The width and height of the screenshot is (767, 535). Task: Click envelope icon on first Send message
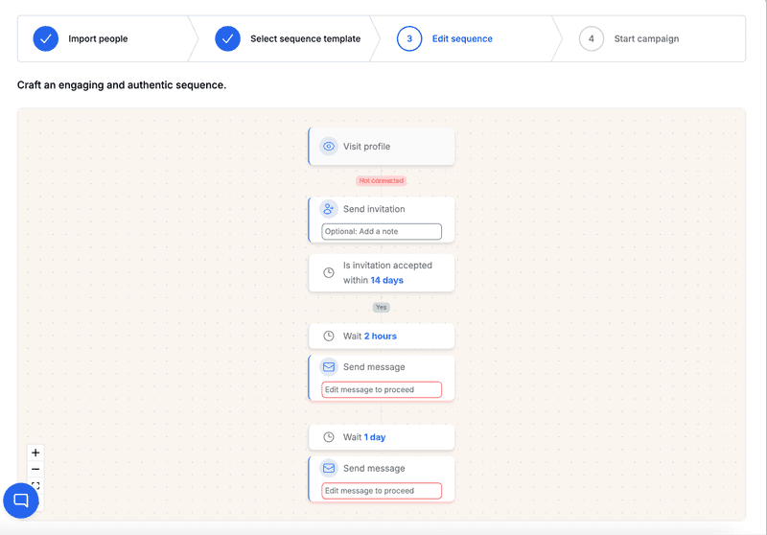pos(329,367)
